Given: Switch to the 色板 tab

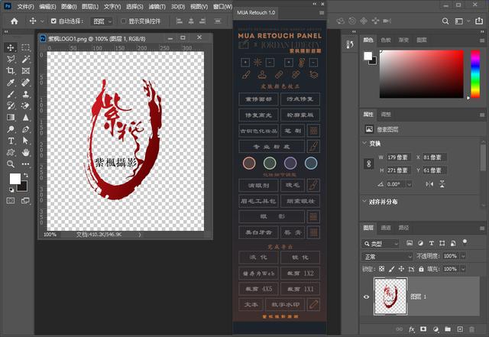Looking at the screenshot, I should click(386, 40).
